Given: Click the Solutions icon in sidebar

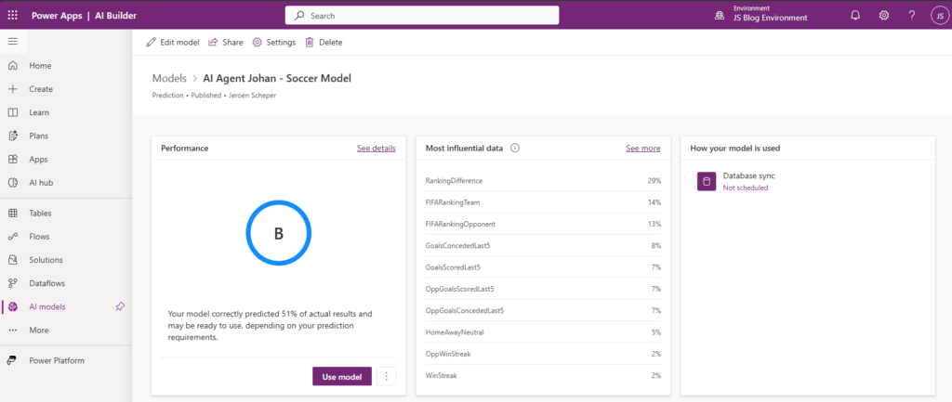Looking at the screenshot, I should [13, 260].
